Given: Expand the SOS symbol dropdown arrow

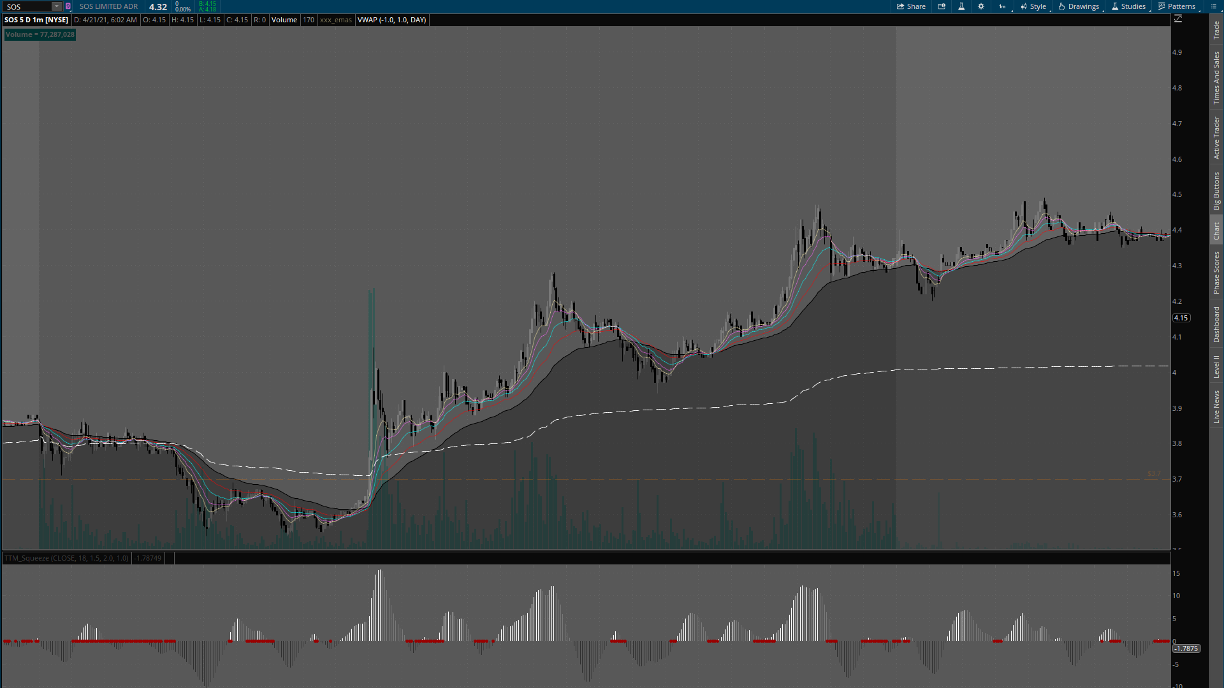Looking at the screenshot, I should (56, 6).
